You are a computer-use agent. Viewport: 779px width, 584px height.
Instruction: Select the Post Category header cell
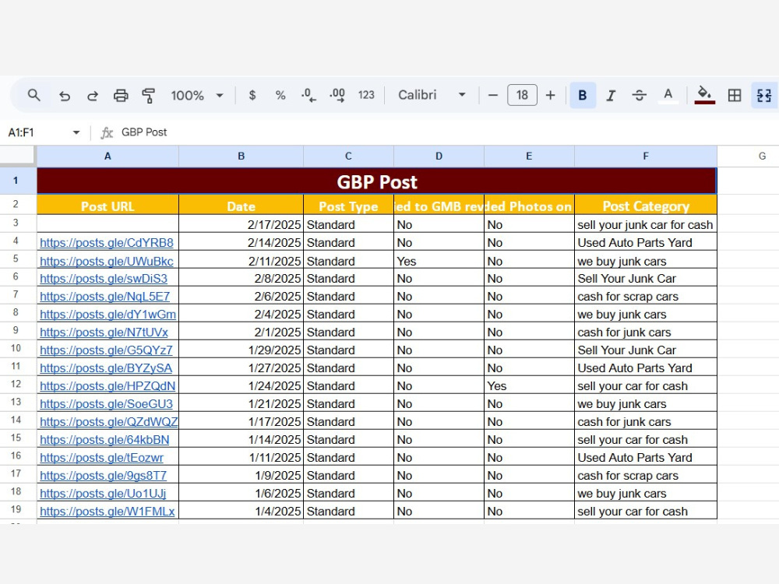pos(646,205)
